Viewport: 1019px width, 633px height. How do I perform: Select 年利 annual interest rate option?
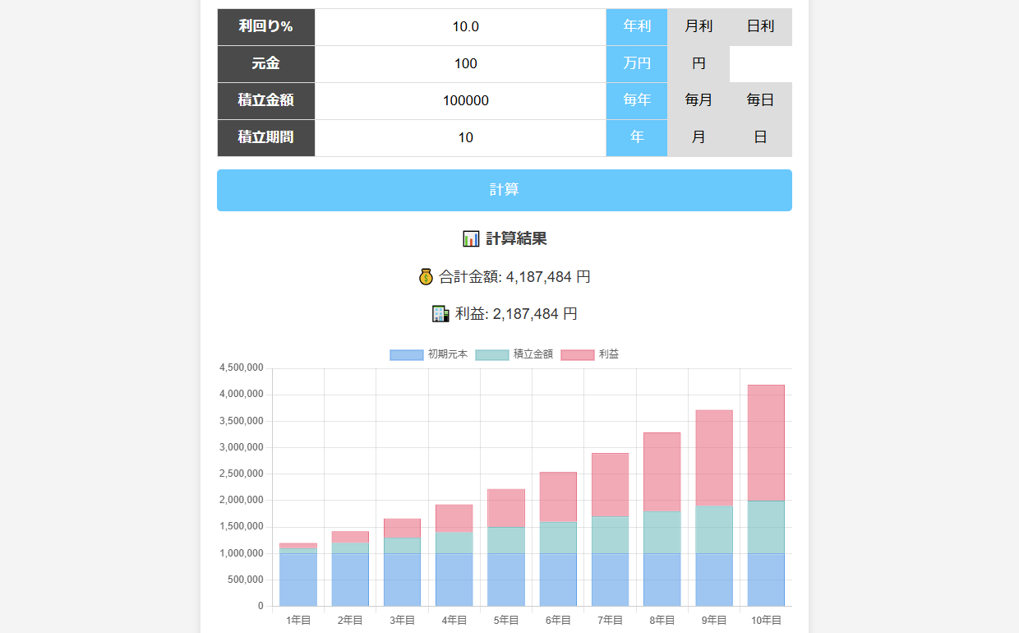637,26
